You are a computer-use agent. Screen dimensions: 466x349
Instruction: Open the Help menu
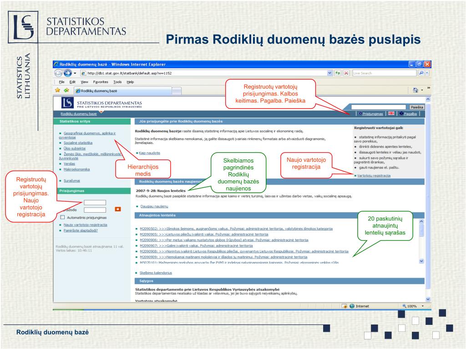[130, 82]
